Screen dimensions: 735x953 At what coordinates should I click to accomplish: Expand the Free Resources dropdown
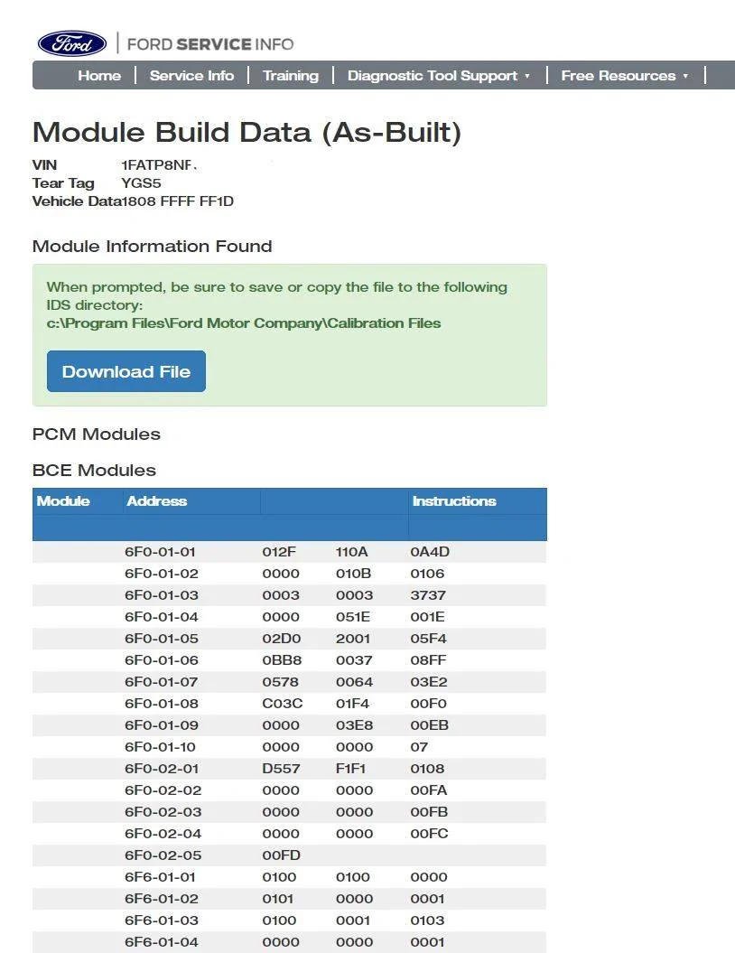(625, 75)
